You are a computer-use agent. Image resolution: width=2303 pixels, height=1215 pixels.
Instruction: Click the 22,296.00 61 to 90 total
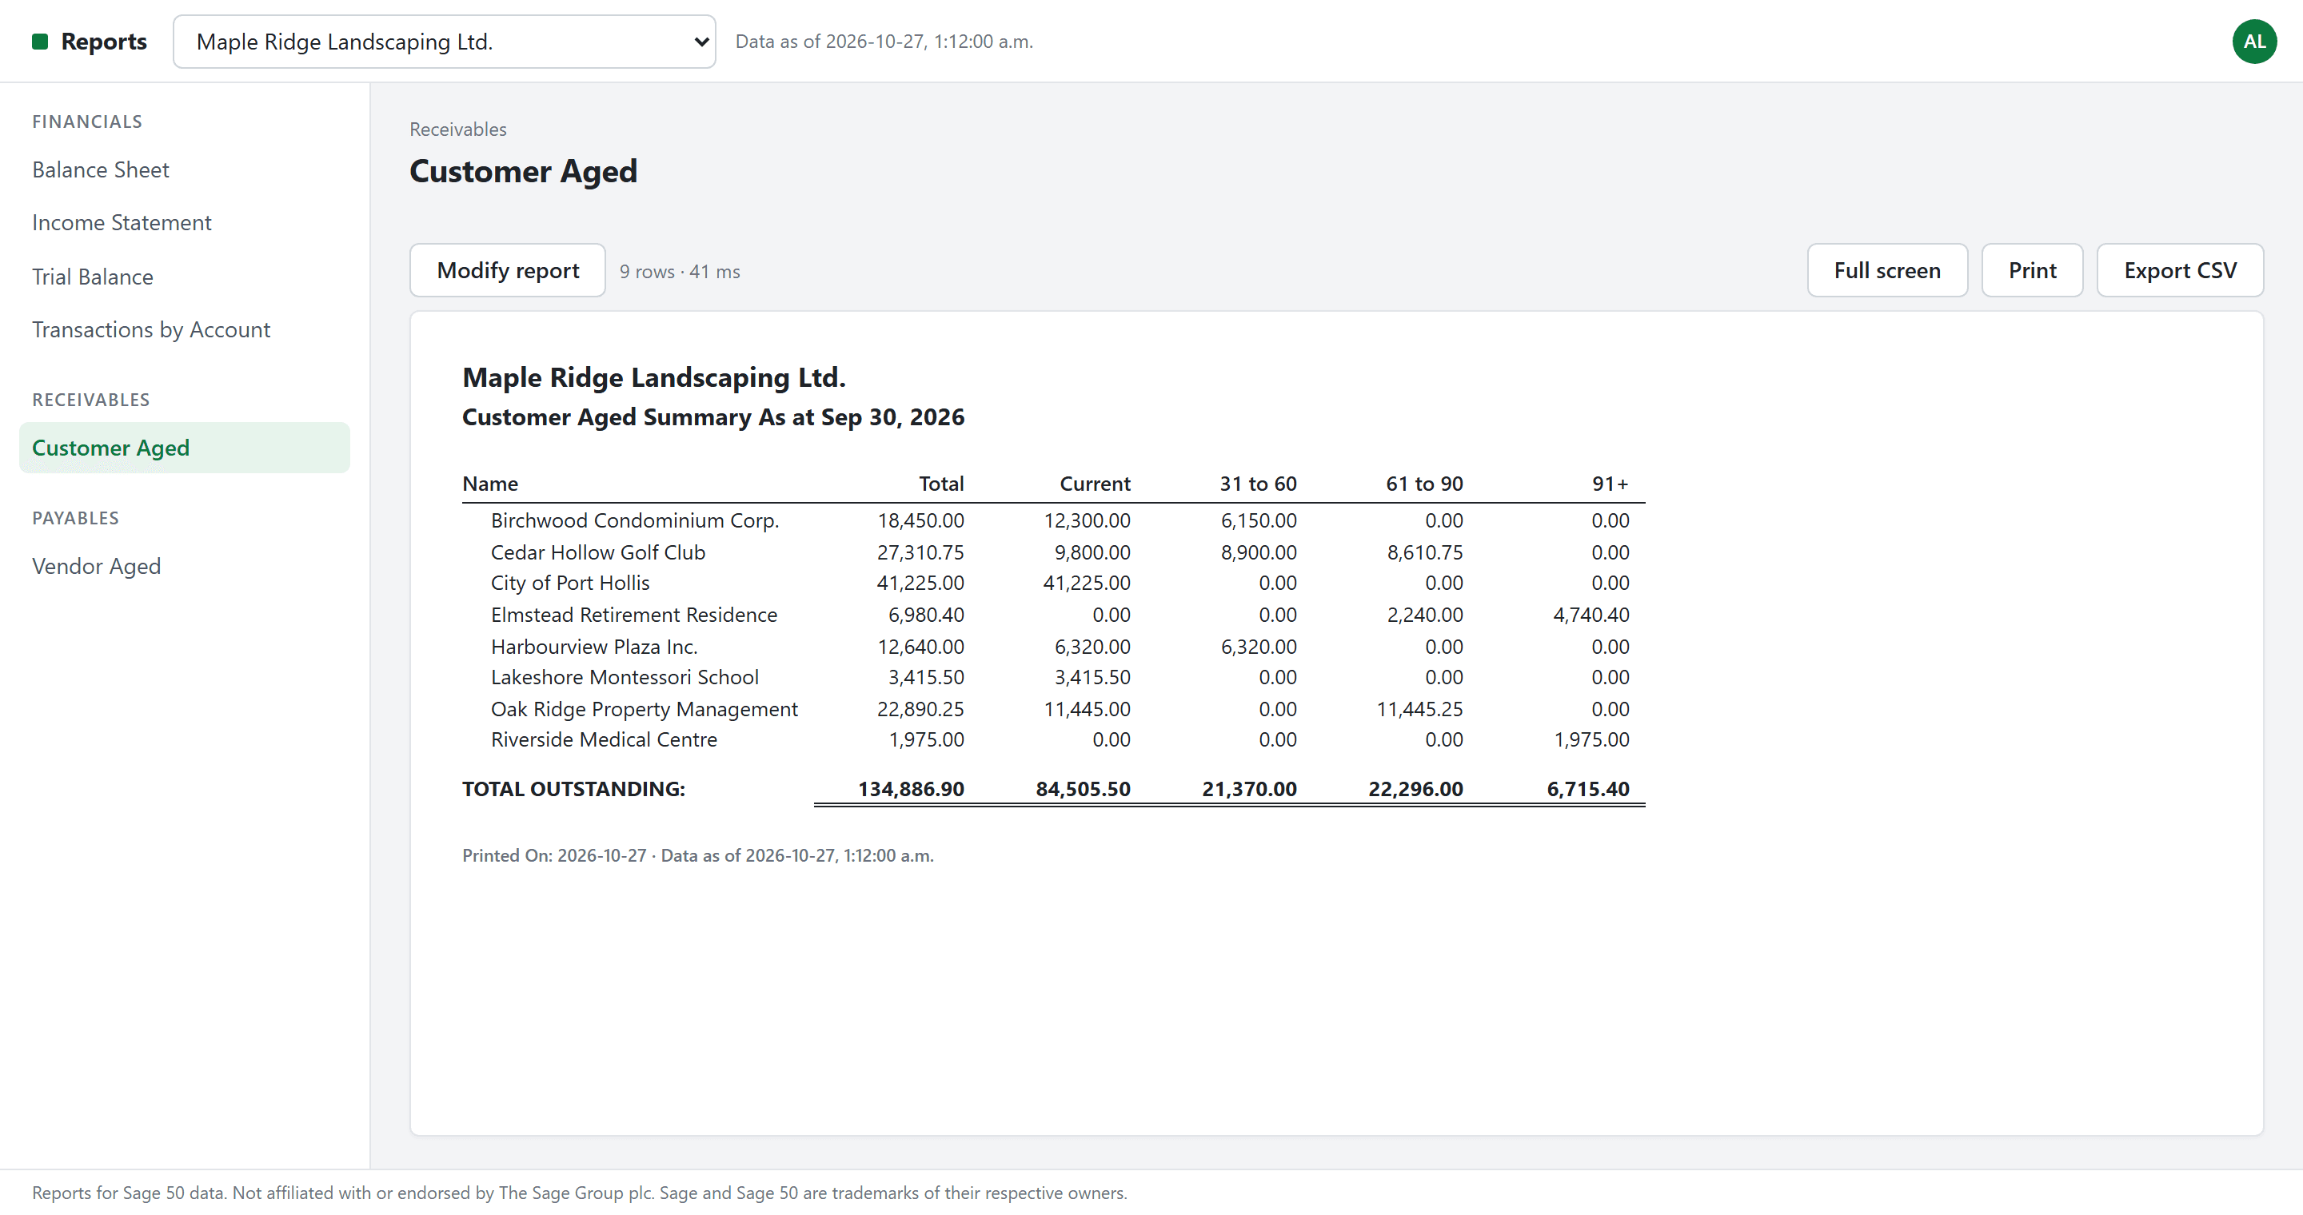point(1415,789)
